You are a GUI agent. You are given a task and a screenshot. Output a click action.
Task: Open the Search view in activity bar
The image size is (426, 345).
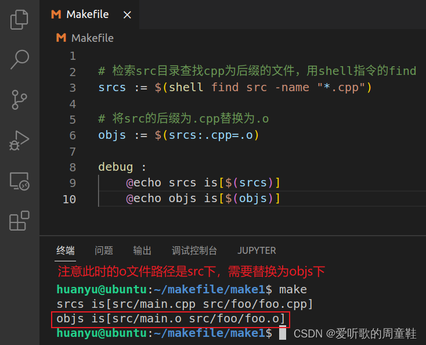20,60
